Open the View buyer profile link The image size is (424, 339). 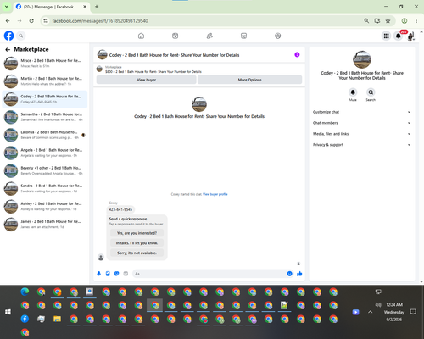point(215,194)
